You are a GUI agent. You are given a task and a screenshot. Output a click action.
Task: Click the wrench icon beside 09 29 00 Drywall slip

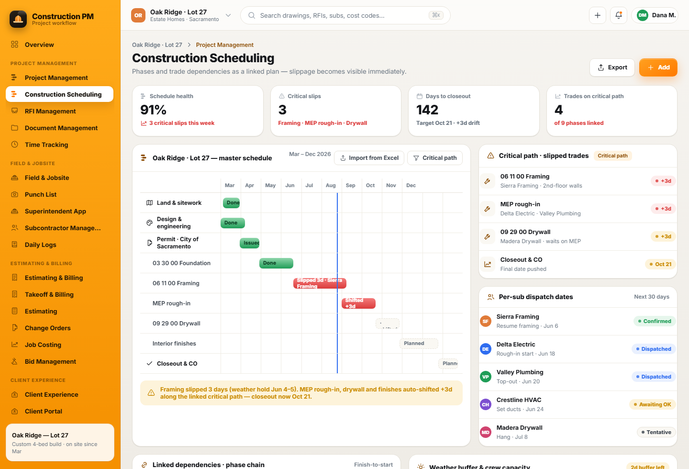click(x=487, y=236)
